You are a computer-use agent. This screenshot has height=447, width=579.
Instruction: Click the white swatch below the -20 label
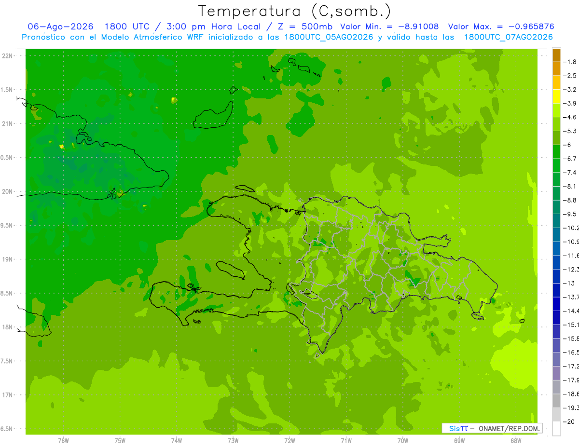click(x=556, y=428)
